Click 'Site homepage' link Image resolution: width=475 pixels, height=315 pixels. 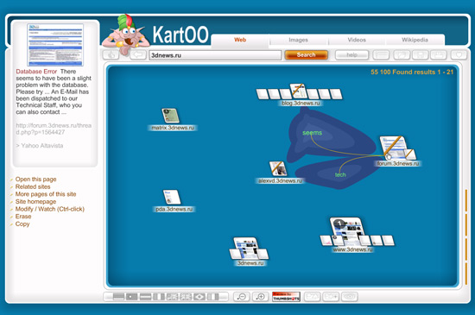click(35, 202)
